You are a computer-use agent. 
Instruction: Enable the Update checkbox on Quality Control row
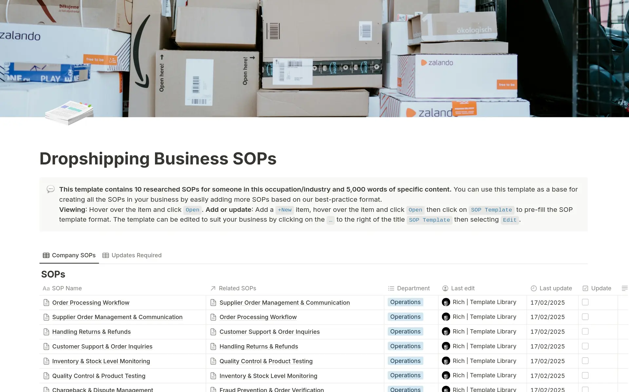(x=585, y=376)
